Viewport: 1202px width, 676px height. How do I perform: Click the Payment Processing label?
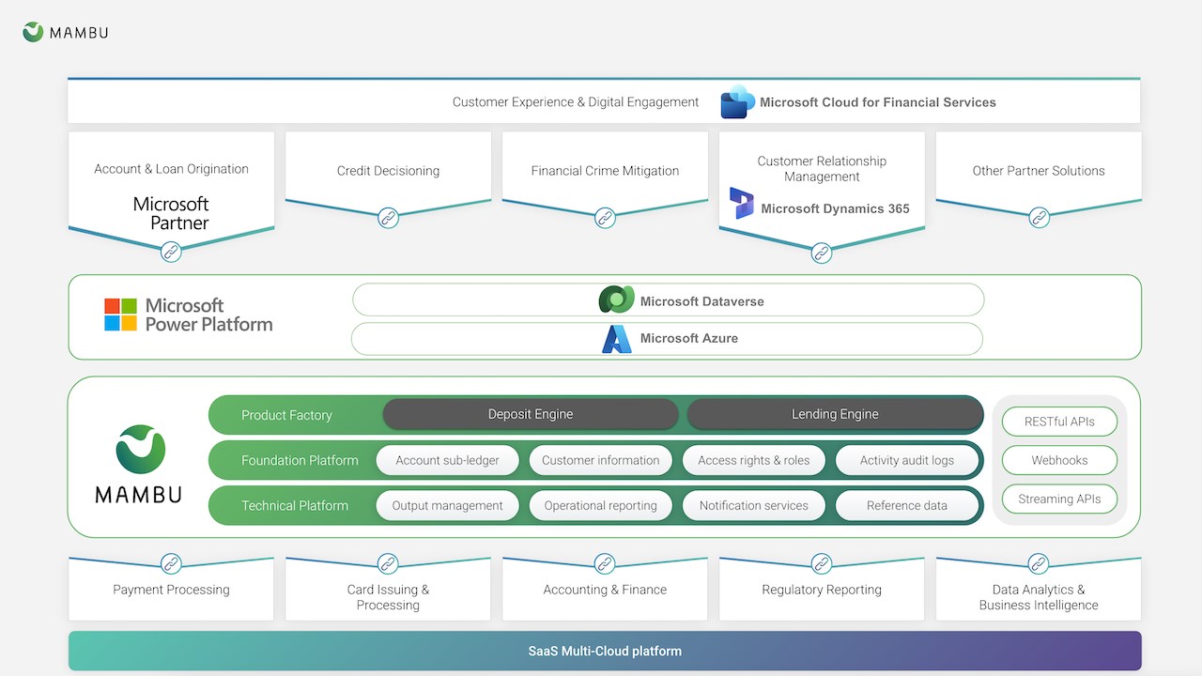171,590
